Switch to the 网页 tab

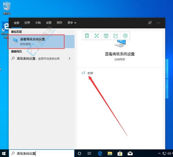(59, 23)
